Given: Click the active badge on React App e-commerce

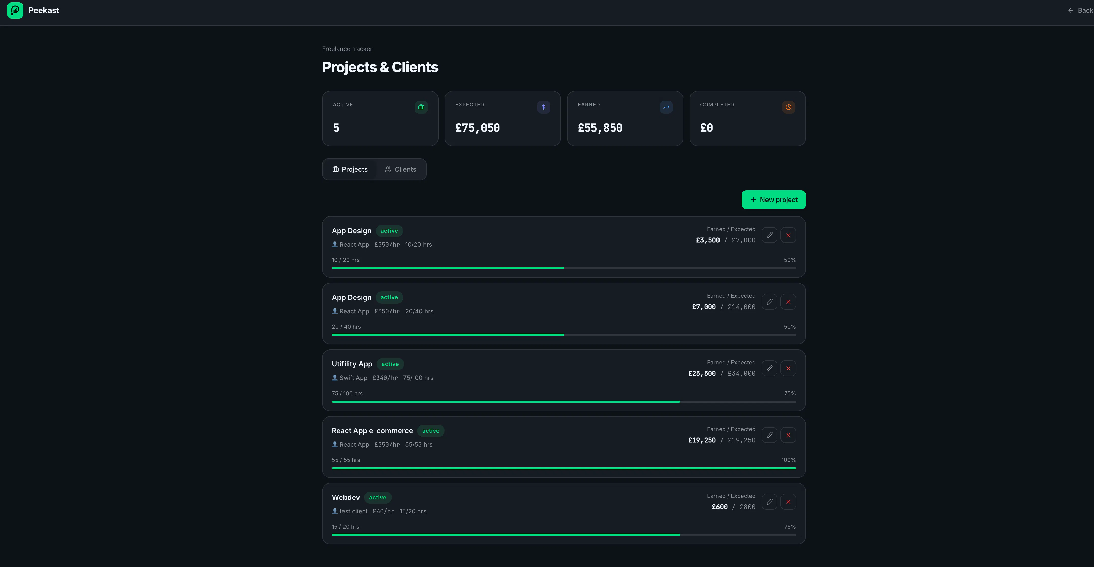Looking at the screenshot, I should 431,431.
